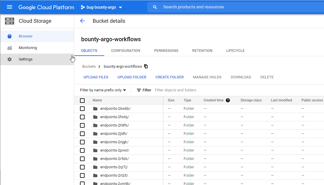Check the box for endpoints-2r5dx/
The width and height of the screenshot is (324, 185).
[x=82, y=159]
